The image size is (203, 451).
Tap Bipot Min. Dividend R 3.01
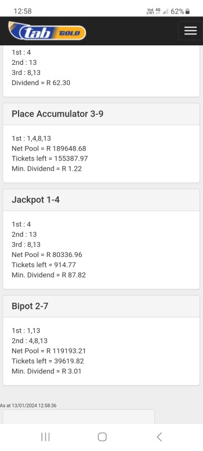coord(47,371)
